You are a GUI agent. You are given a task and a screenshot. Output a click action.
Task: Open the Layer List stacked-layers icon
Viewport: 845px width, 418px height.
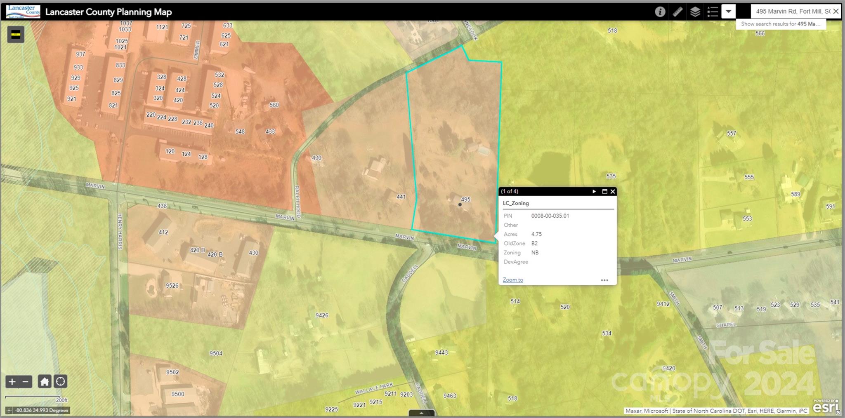[695, 12]
